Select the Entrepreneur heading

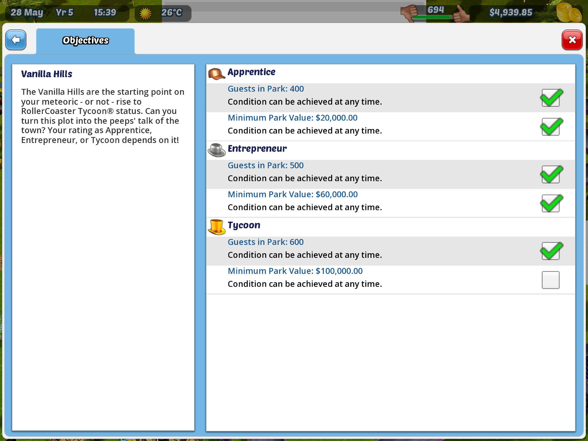(257, 149)
